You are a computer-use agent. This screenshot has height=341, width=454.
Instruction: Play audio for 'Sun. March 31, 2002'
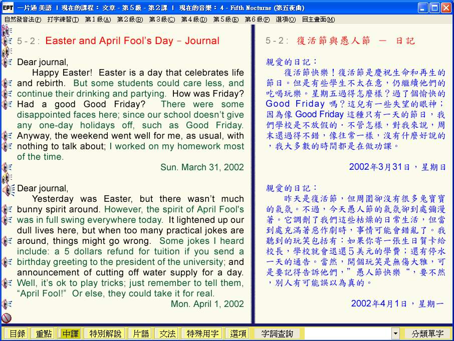coord(7,167)
